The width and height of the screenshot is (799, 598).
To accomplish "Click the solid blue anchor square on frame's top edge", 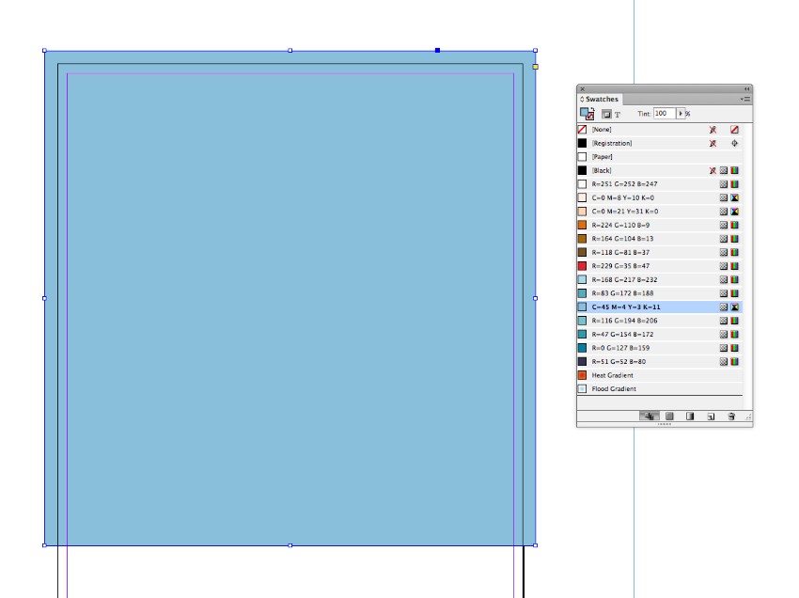I will [x=437, y=51].
